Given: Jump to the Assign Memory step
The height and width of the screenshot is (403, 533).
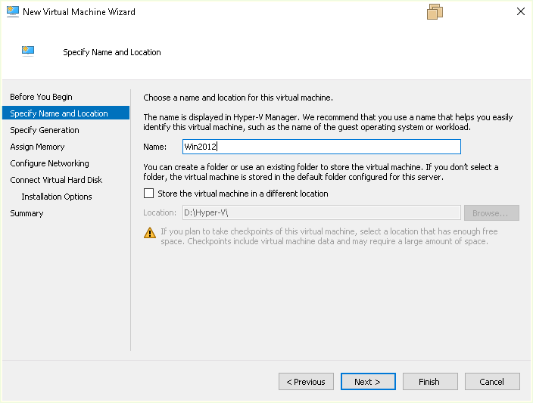Looking at the screenshot, I should pos(38,147).
